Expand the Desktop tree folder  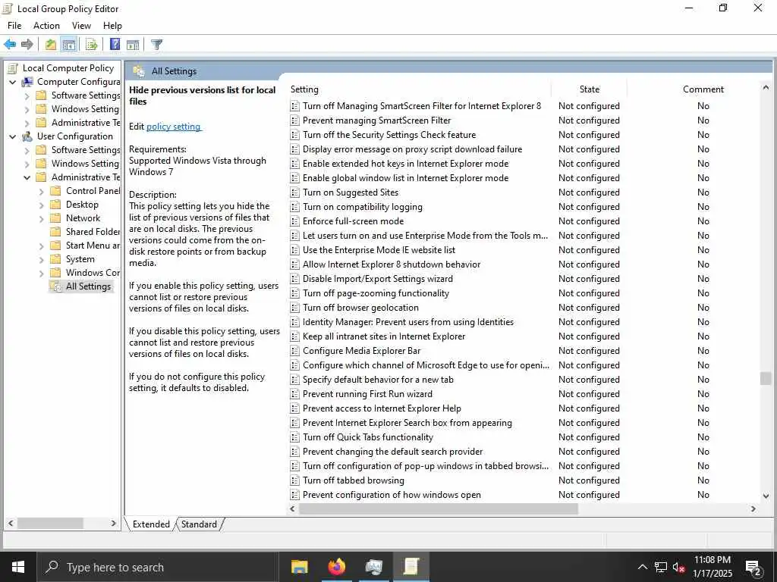pos(42,205)
